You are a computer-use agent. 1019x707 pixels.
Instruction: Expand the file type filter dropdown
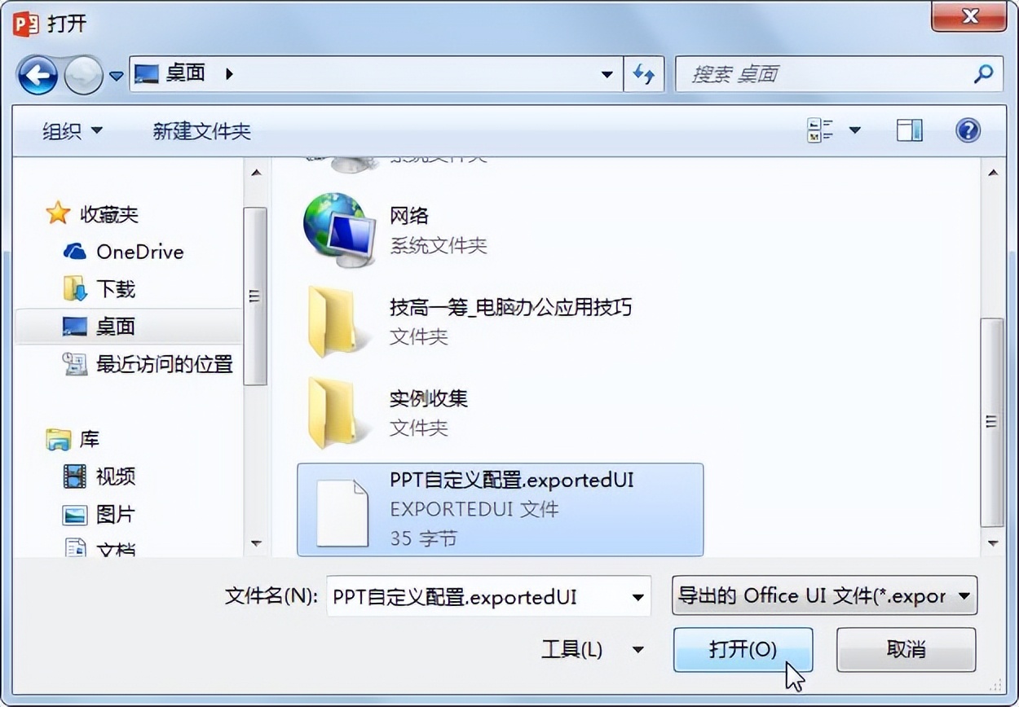[x=824, y=596]
